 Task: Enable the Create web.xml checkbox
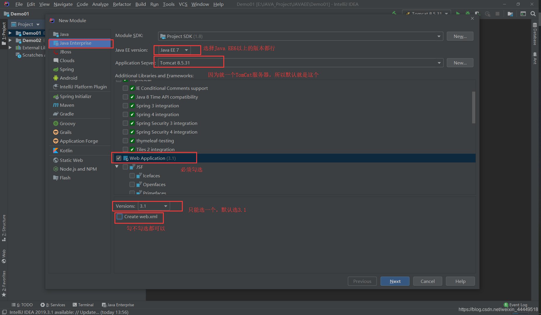coord(120,217)
